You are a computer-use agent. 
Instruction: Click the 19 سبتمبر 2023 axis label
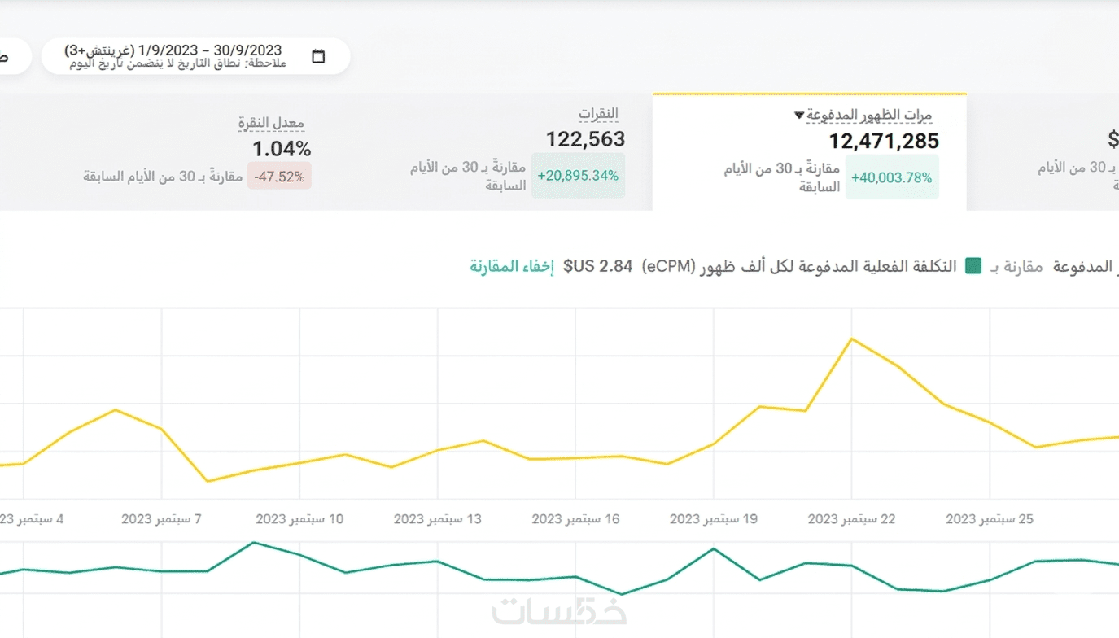click(714, 519)
